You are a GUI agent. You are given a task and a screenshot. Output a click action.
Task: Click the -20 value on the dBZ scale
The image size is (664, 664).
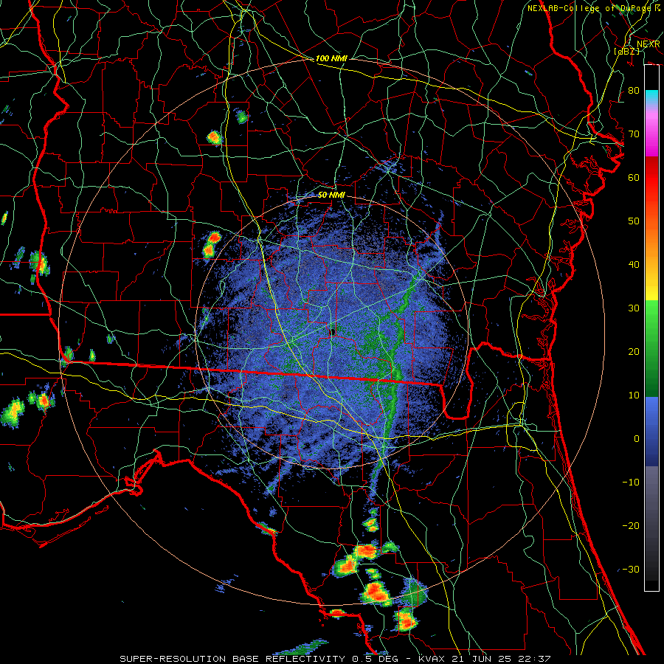point(631,526)
